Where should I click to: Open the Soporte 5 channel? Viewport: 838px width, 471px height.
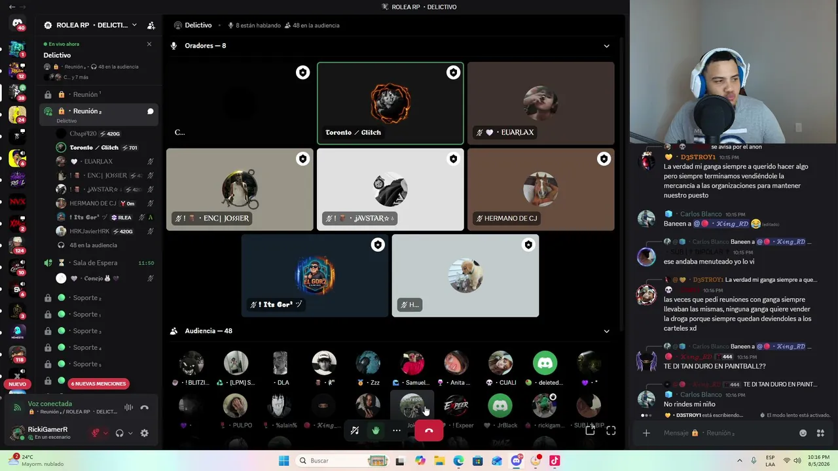click(98, 364)
